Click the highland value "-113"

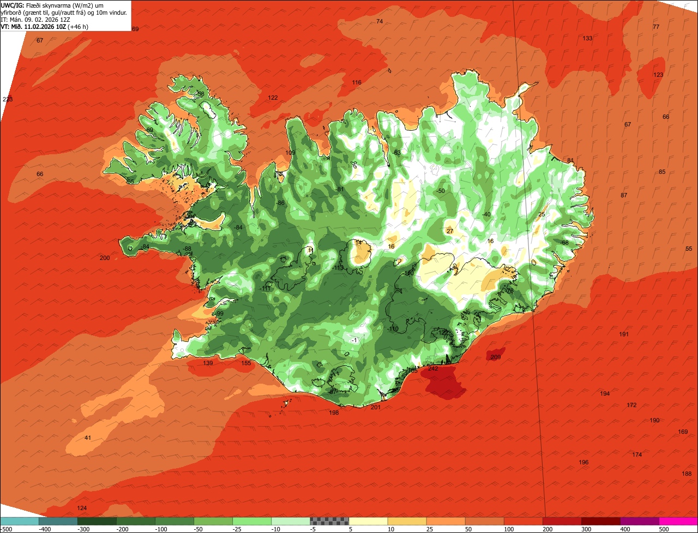click(338, 268)
